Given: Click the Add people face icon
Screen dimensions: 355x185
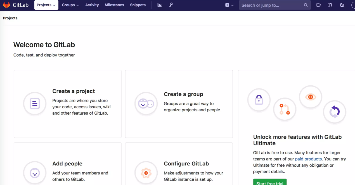Looking at the screenshot, I should click(35, 173).
